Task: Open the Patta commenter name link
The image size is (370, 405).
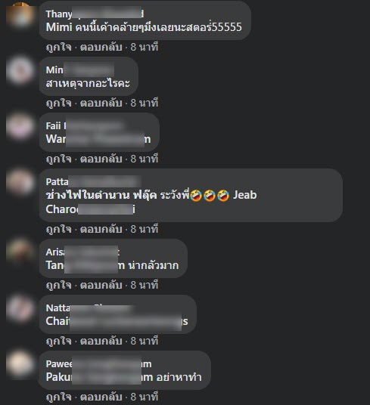Action: tap(93, 181)
